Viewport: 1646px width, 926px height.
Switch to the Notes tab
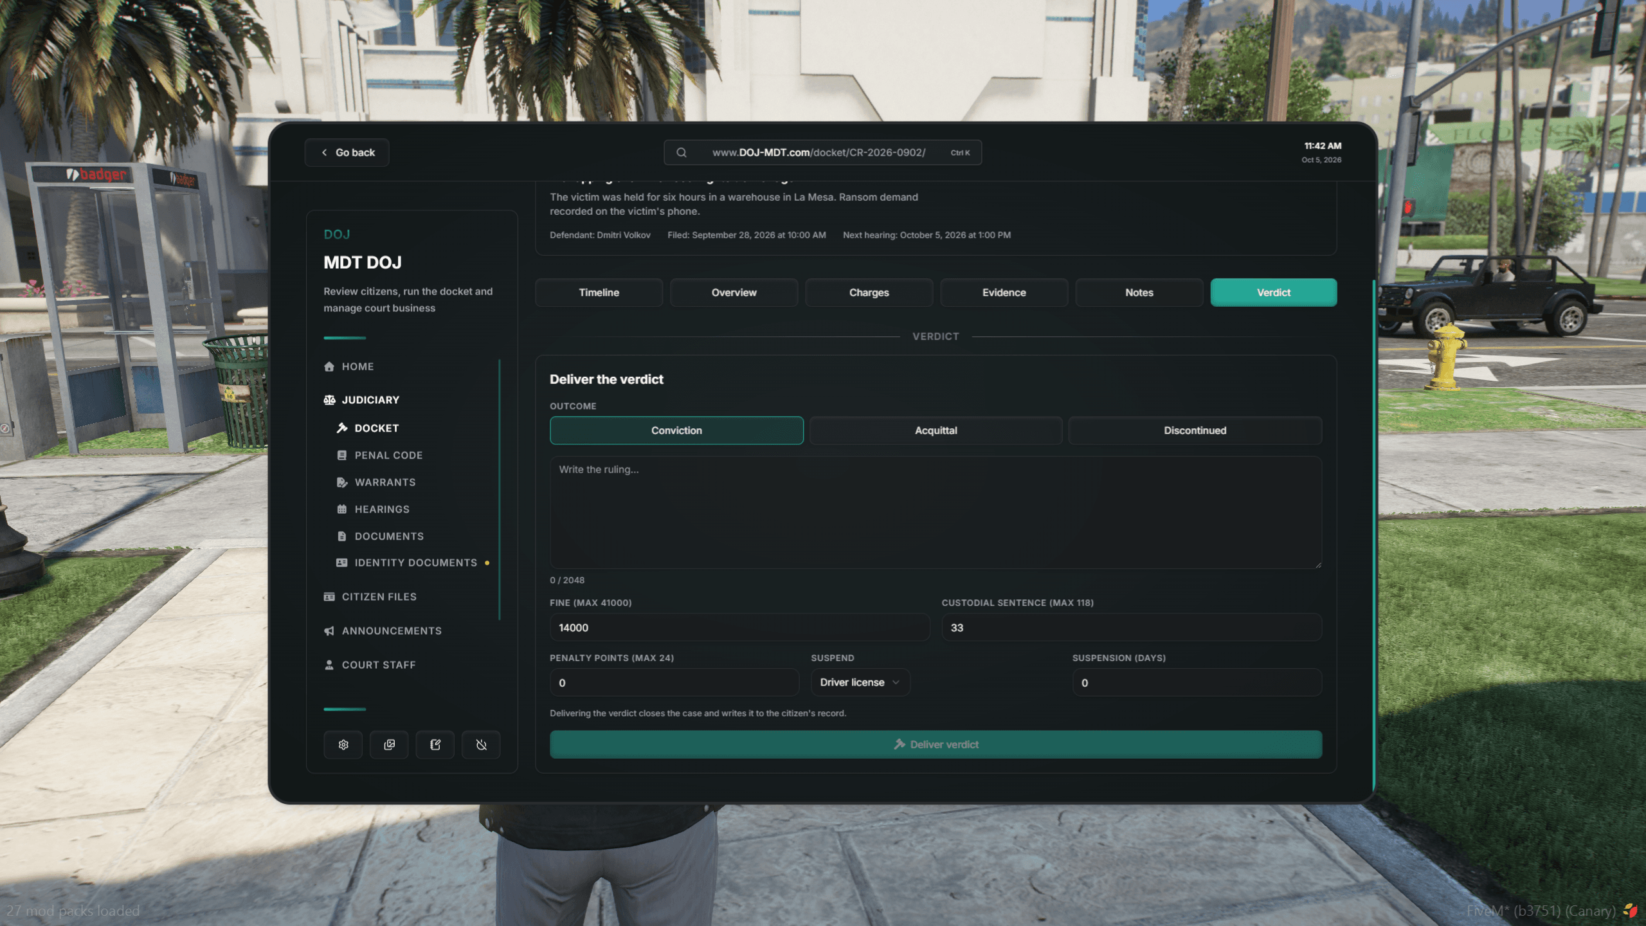coord(1139,293)
